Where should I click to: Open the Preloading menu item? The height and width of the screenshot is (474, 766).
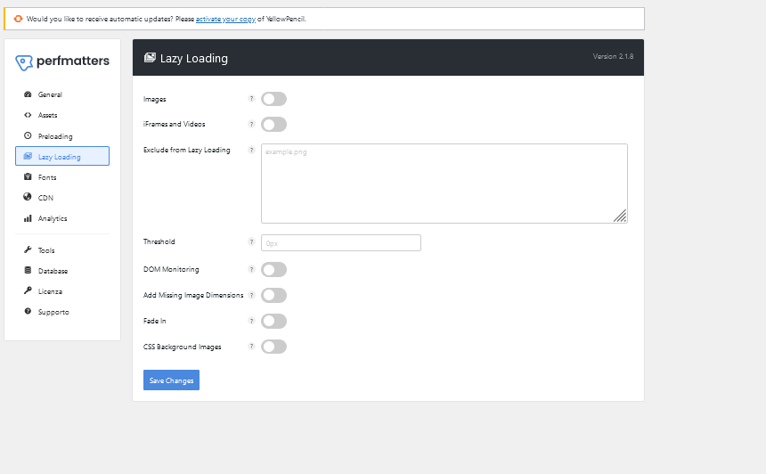coord(62,135)
